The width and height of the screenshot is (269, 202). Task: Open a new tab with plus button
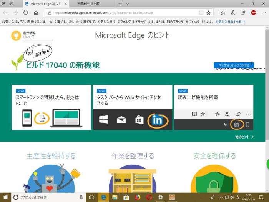coord(121,3)
